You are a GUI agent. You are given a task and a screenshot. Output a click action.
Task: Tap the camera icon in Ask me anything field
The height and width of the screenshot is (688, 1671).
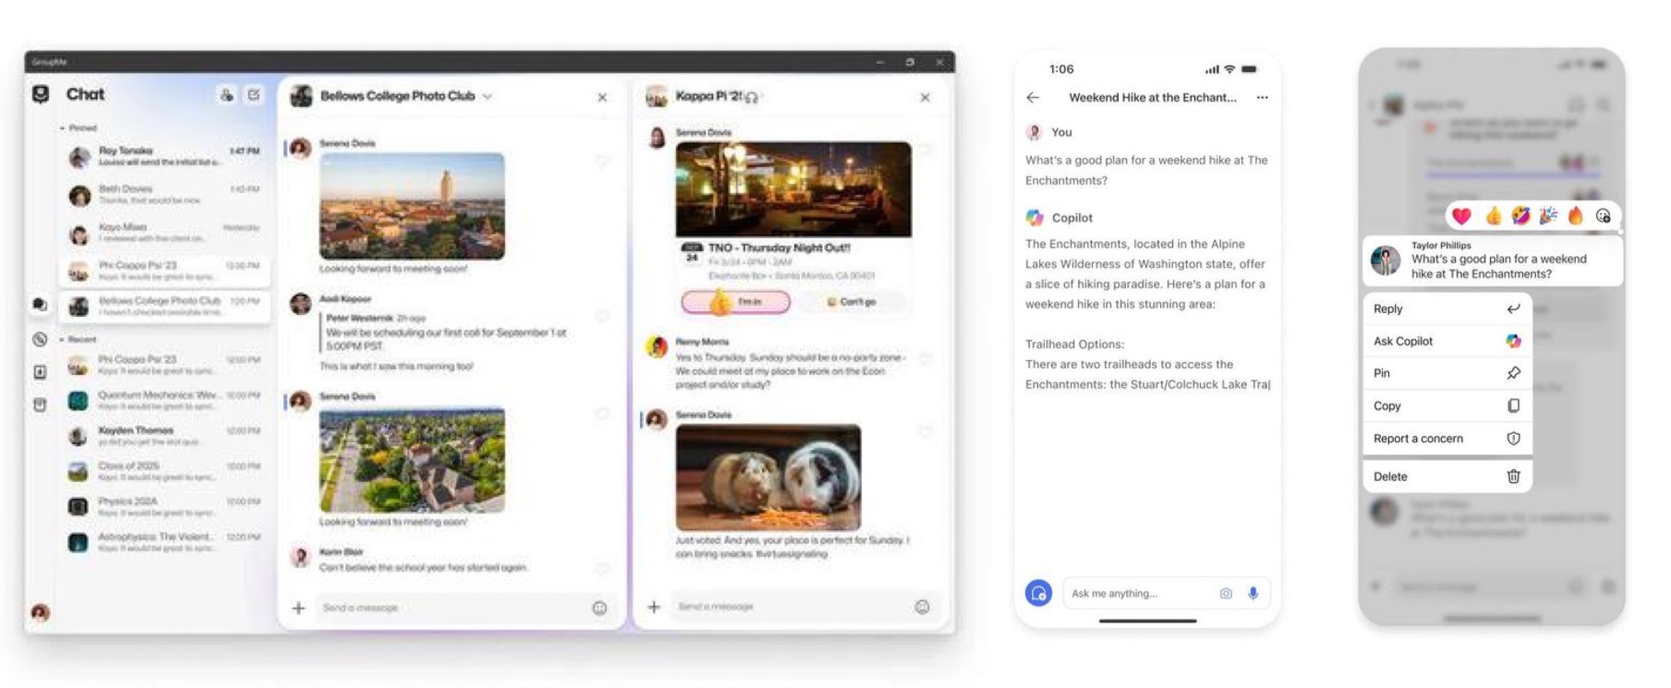tap(1226, 594)
